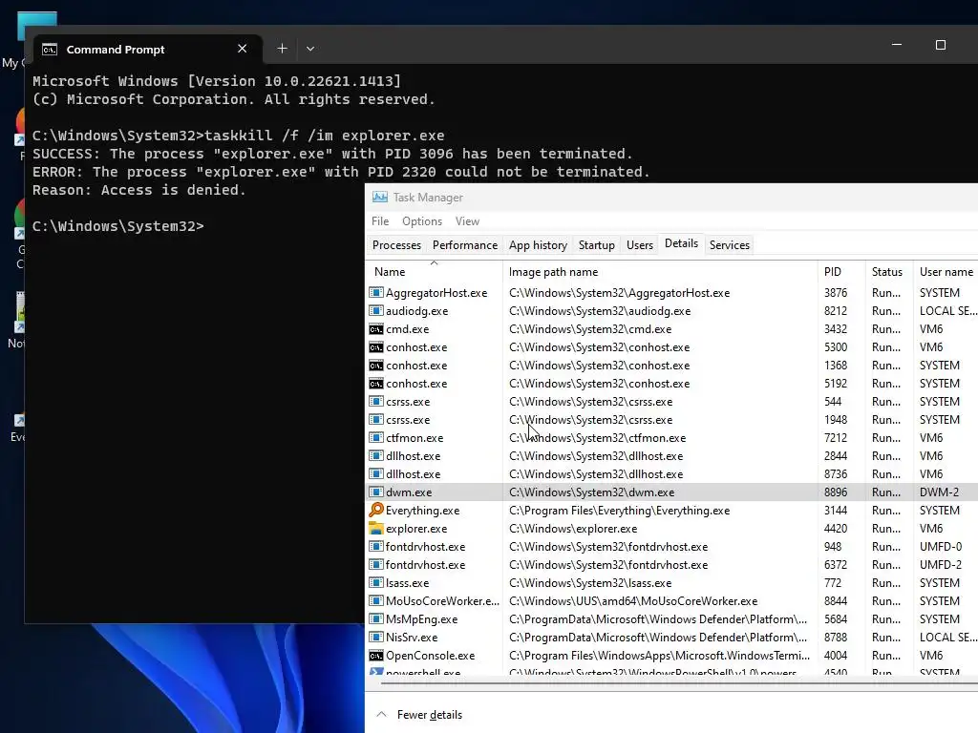Screen dimensions: 978x733
Task: Switch to the Startup tab
Action: [x=596, y=245]
